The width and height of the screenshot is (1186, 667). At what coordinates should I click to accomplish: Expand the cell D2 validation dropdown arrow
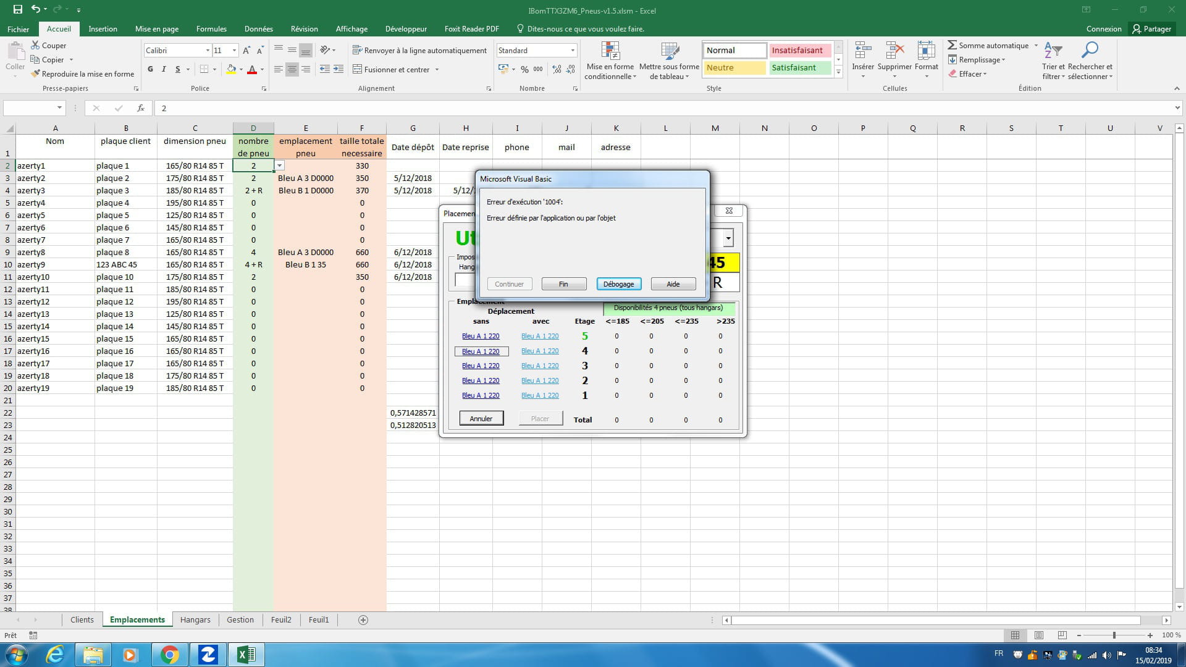click(x=280, y=166)
